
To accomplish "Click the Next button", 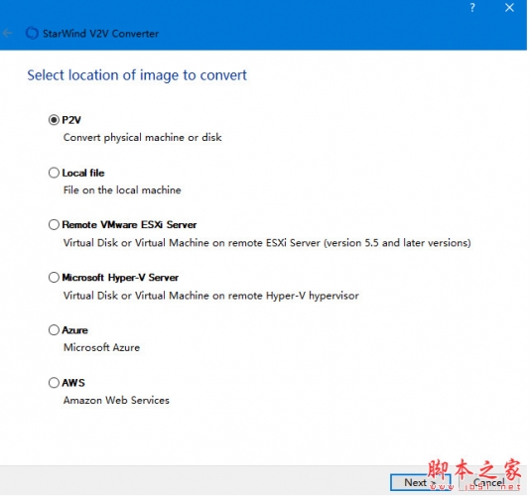I will click(x=420, y=482).
